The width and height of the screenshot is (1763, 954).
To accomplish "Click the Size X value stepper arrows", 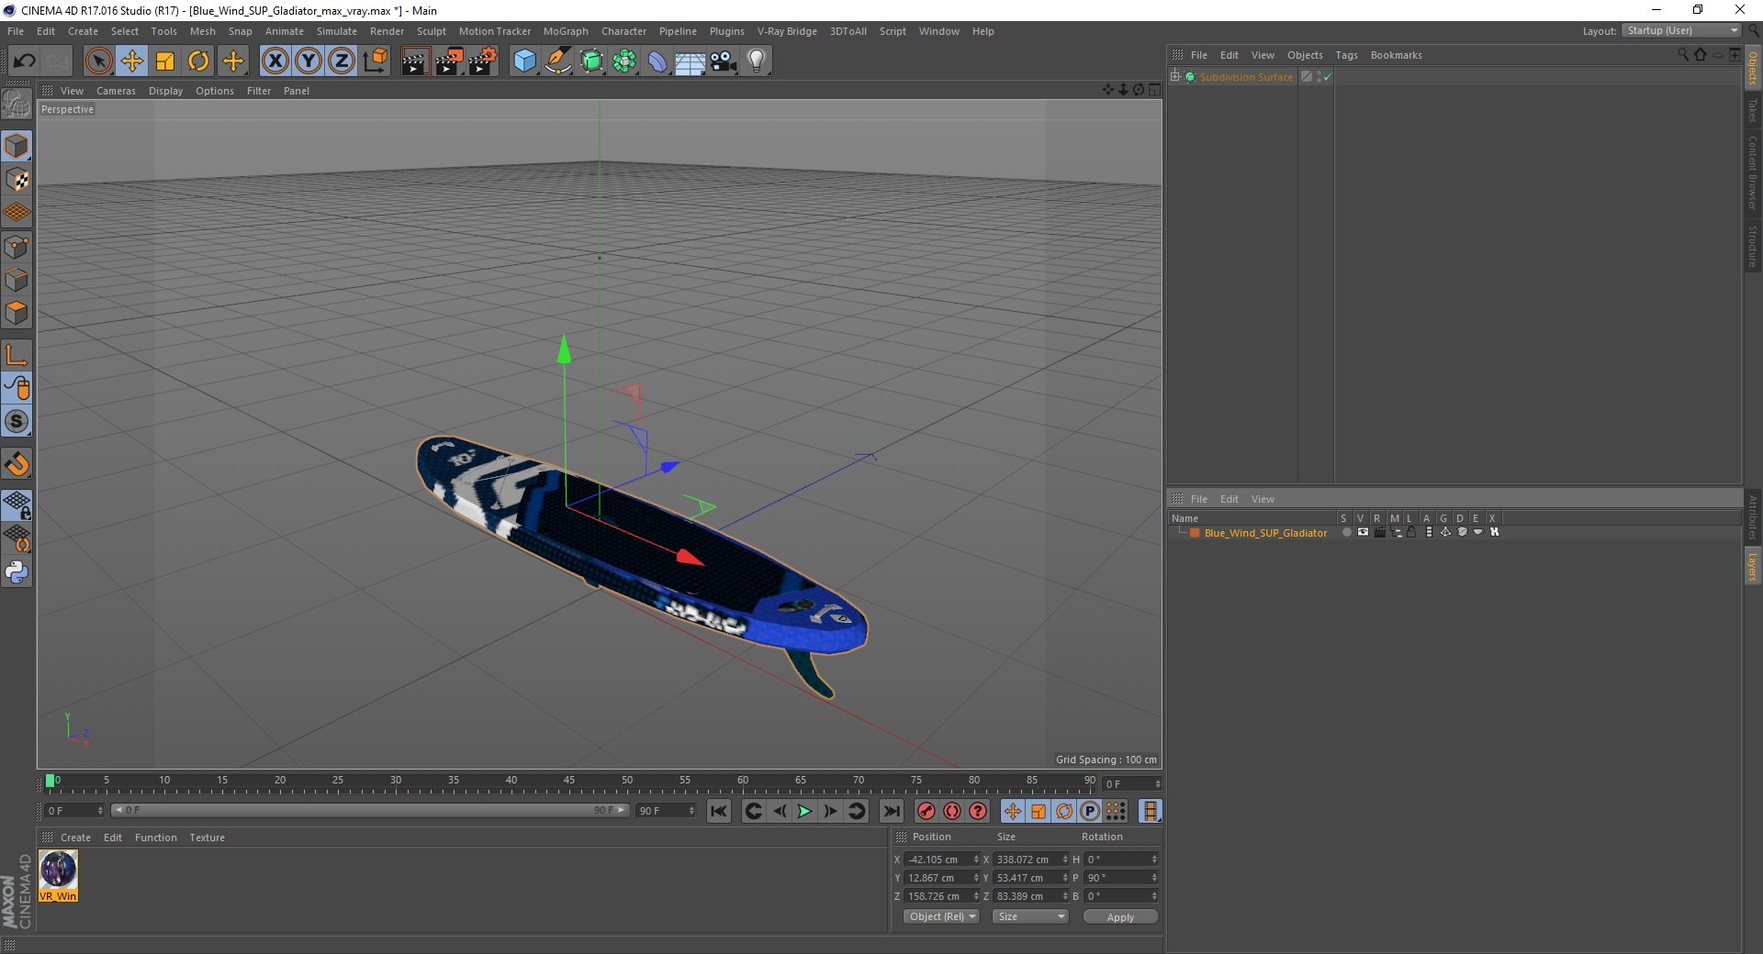I will [x=1065, y=860].
